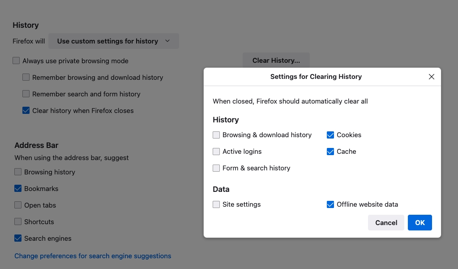458x269 pixels.
Task: Uncheck the Cache checkbox
Action: (330, 152)
